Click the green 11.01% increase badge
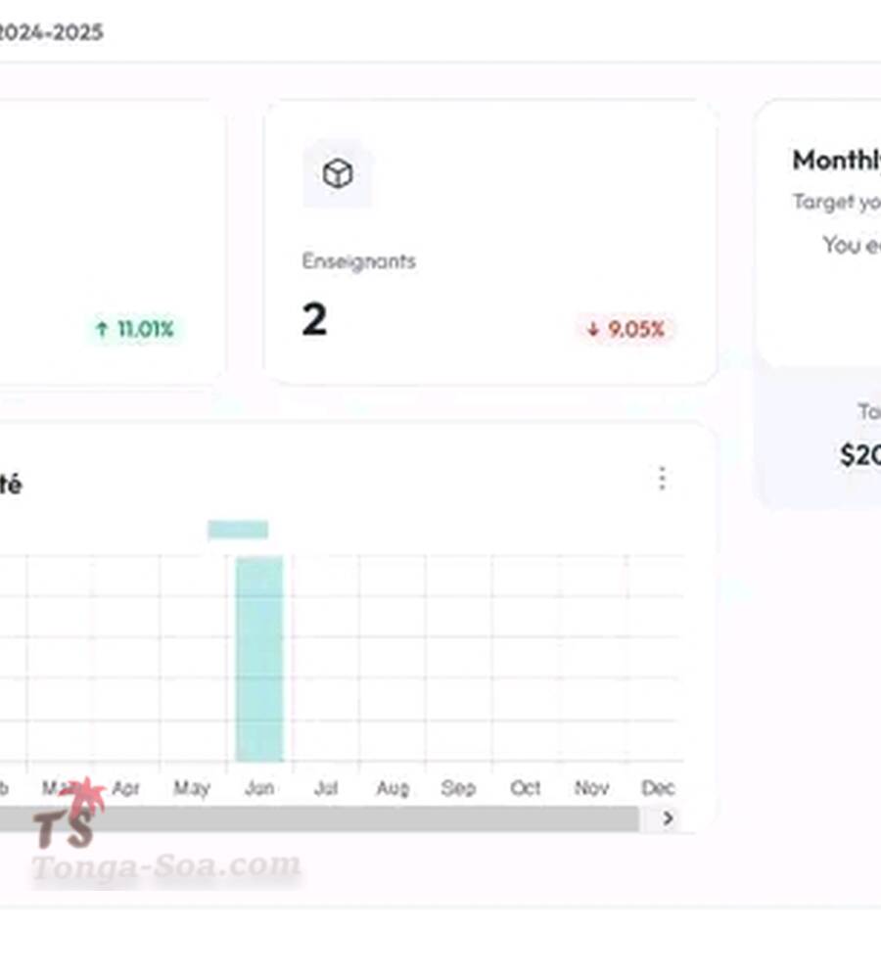The width and height of the screenshot is (881, 979). [x=134, y=329]
